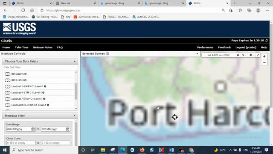Expand the Selected Scenes (0) dropdown
Screen dimensions: 273x154
(x=197, y=53)
